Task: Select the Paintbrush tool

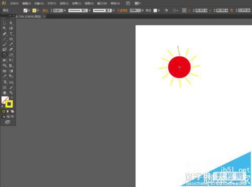Action: (x=5, y=44)
